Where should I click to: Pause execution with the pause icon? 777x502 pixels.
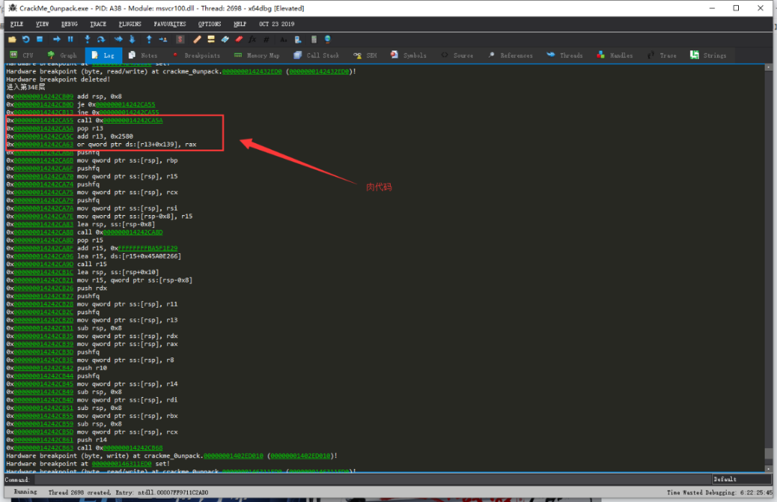[71, 39]
